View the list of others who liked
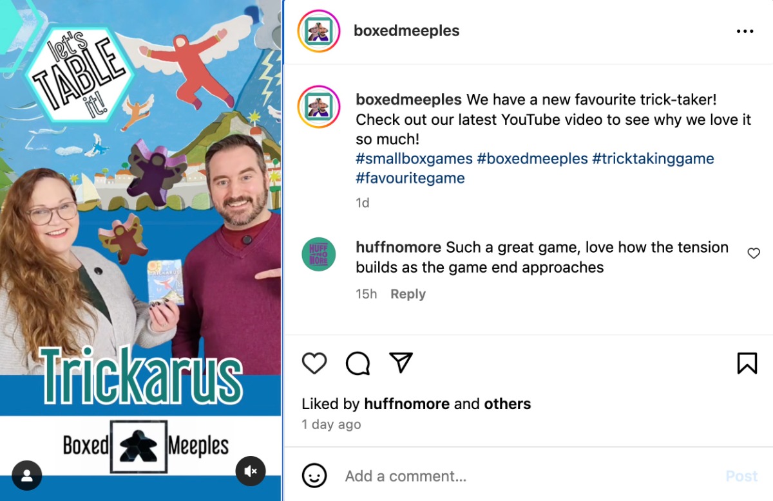 pyautogui.click(x=508, y=404)
